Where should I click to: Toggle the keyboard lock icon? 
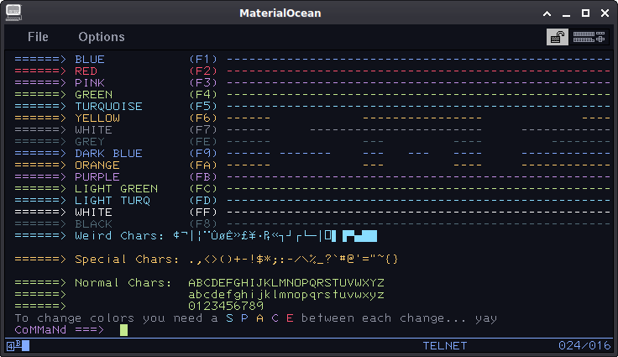tap(558, 37)
